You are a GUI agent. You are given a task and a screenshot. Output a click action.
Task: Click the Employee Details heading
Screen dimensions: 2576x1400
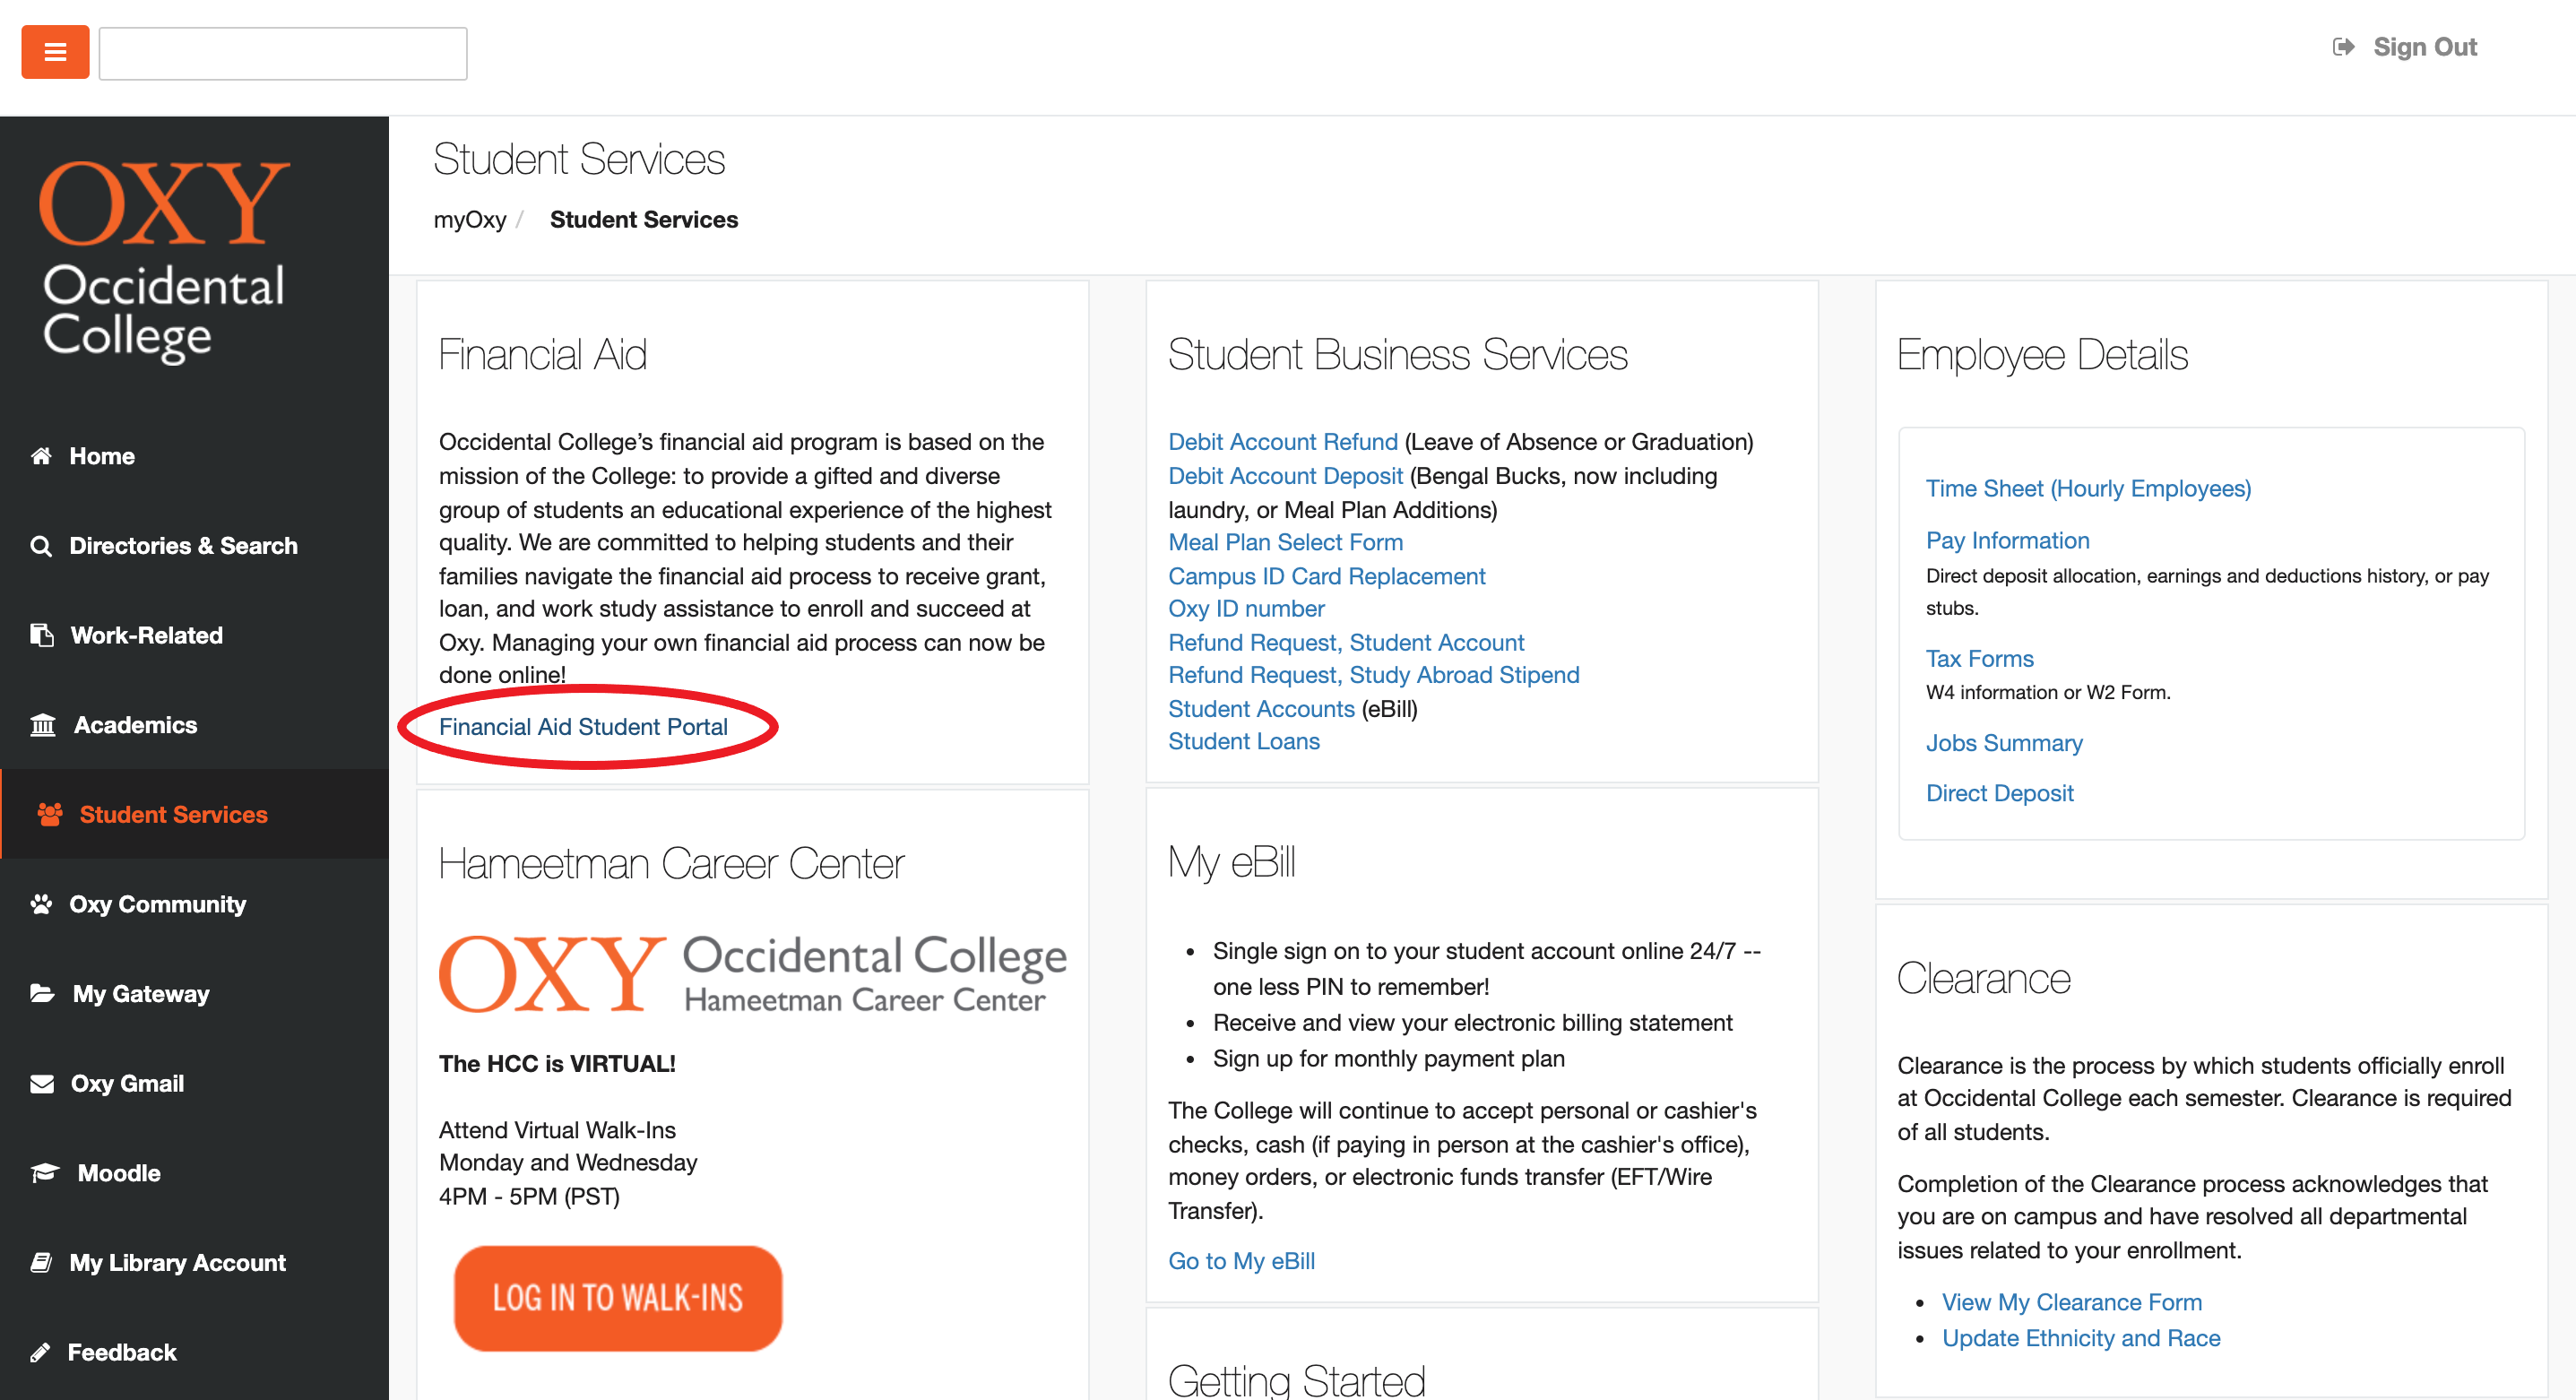[x=2042, y=356]
